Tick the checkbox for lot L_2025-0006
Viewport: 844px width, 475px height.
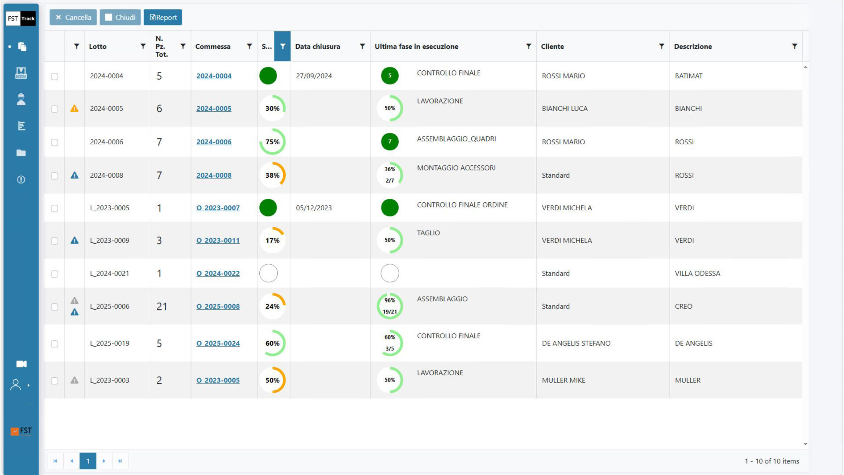pos(55,307)
